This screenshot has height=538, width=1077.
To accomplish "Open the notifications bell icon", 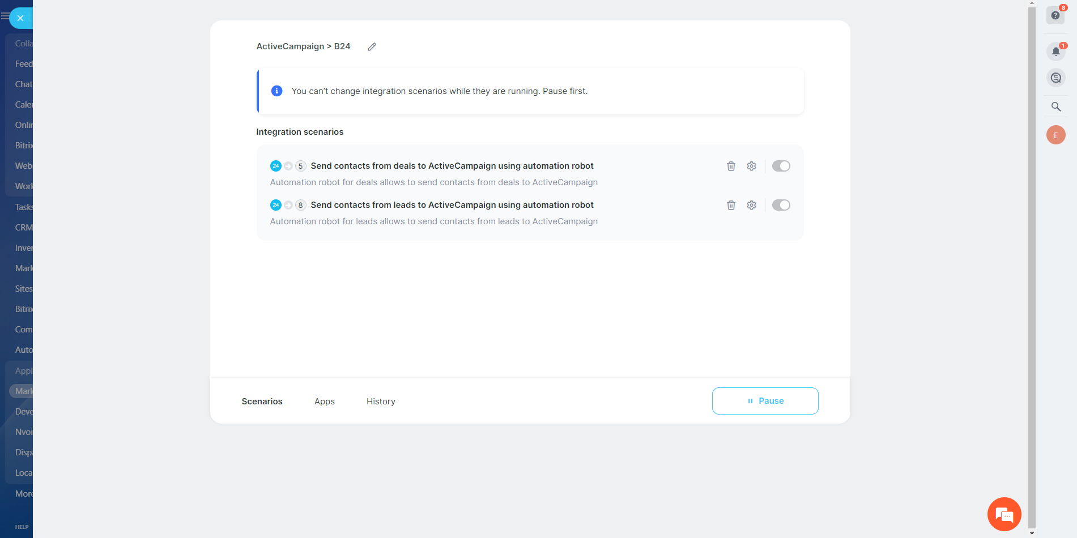I will [x=1055, y=52].
